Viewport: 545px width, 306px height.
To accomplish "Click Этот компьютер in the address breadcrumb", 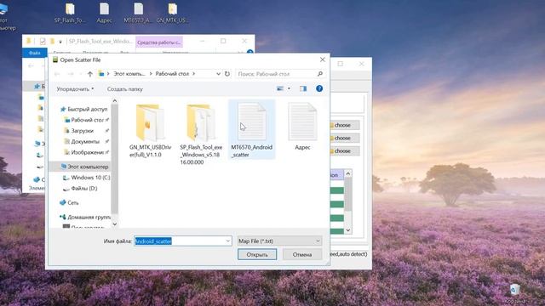I will coord(129,74).
